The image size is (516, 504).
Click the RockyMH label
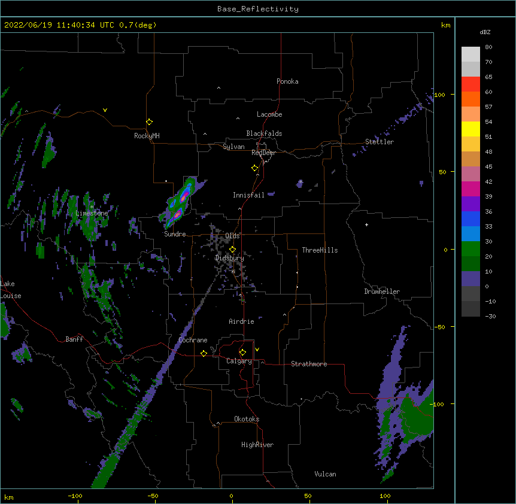pyautogui.click(x=147, y=136)
